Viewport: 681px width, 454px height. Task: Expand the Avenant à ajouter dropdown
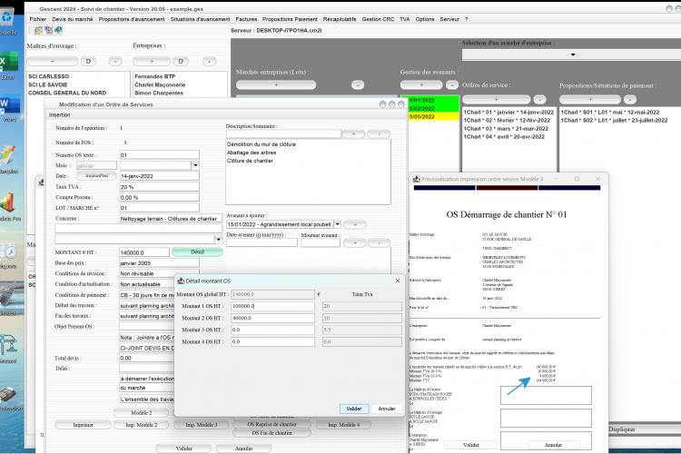(x=337, y=224)
